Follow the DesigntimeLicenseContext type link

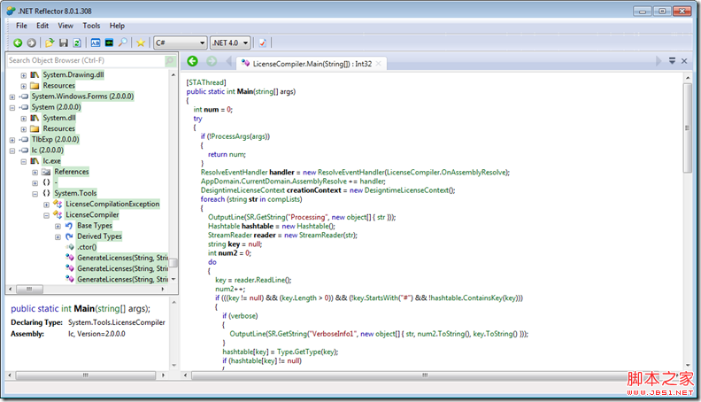(243, 190)
